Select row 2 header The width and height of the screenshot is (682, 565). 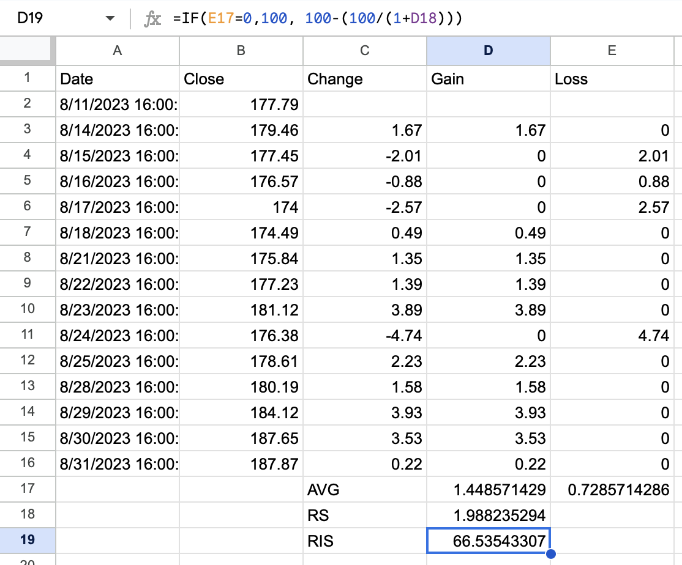coord(28,104)
